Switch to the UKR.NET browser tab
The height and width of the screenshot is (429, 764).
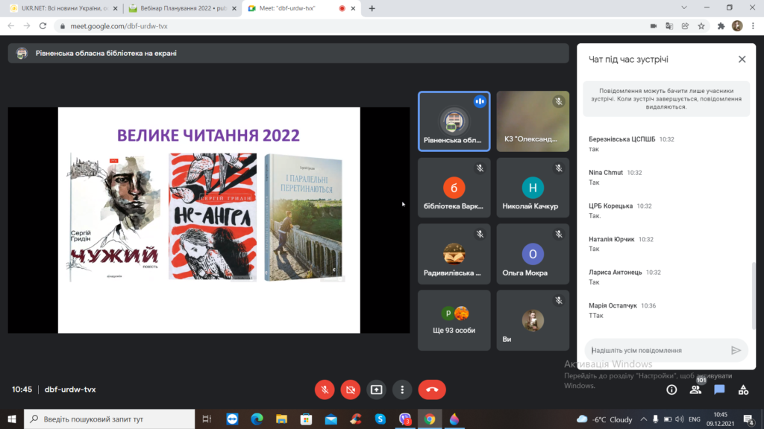point(60,8)
